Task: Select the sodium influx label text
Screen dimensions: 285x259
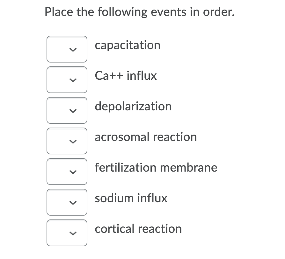Action: pos(131,198)
